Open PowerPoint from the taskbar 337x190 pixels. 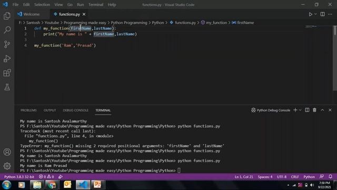(97, 185)
